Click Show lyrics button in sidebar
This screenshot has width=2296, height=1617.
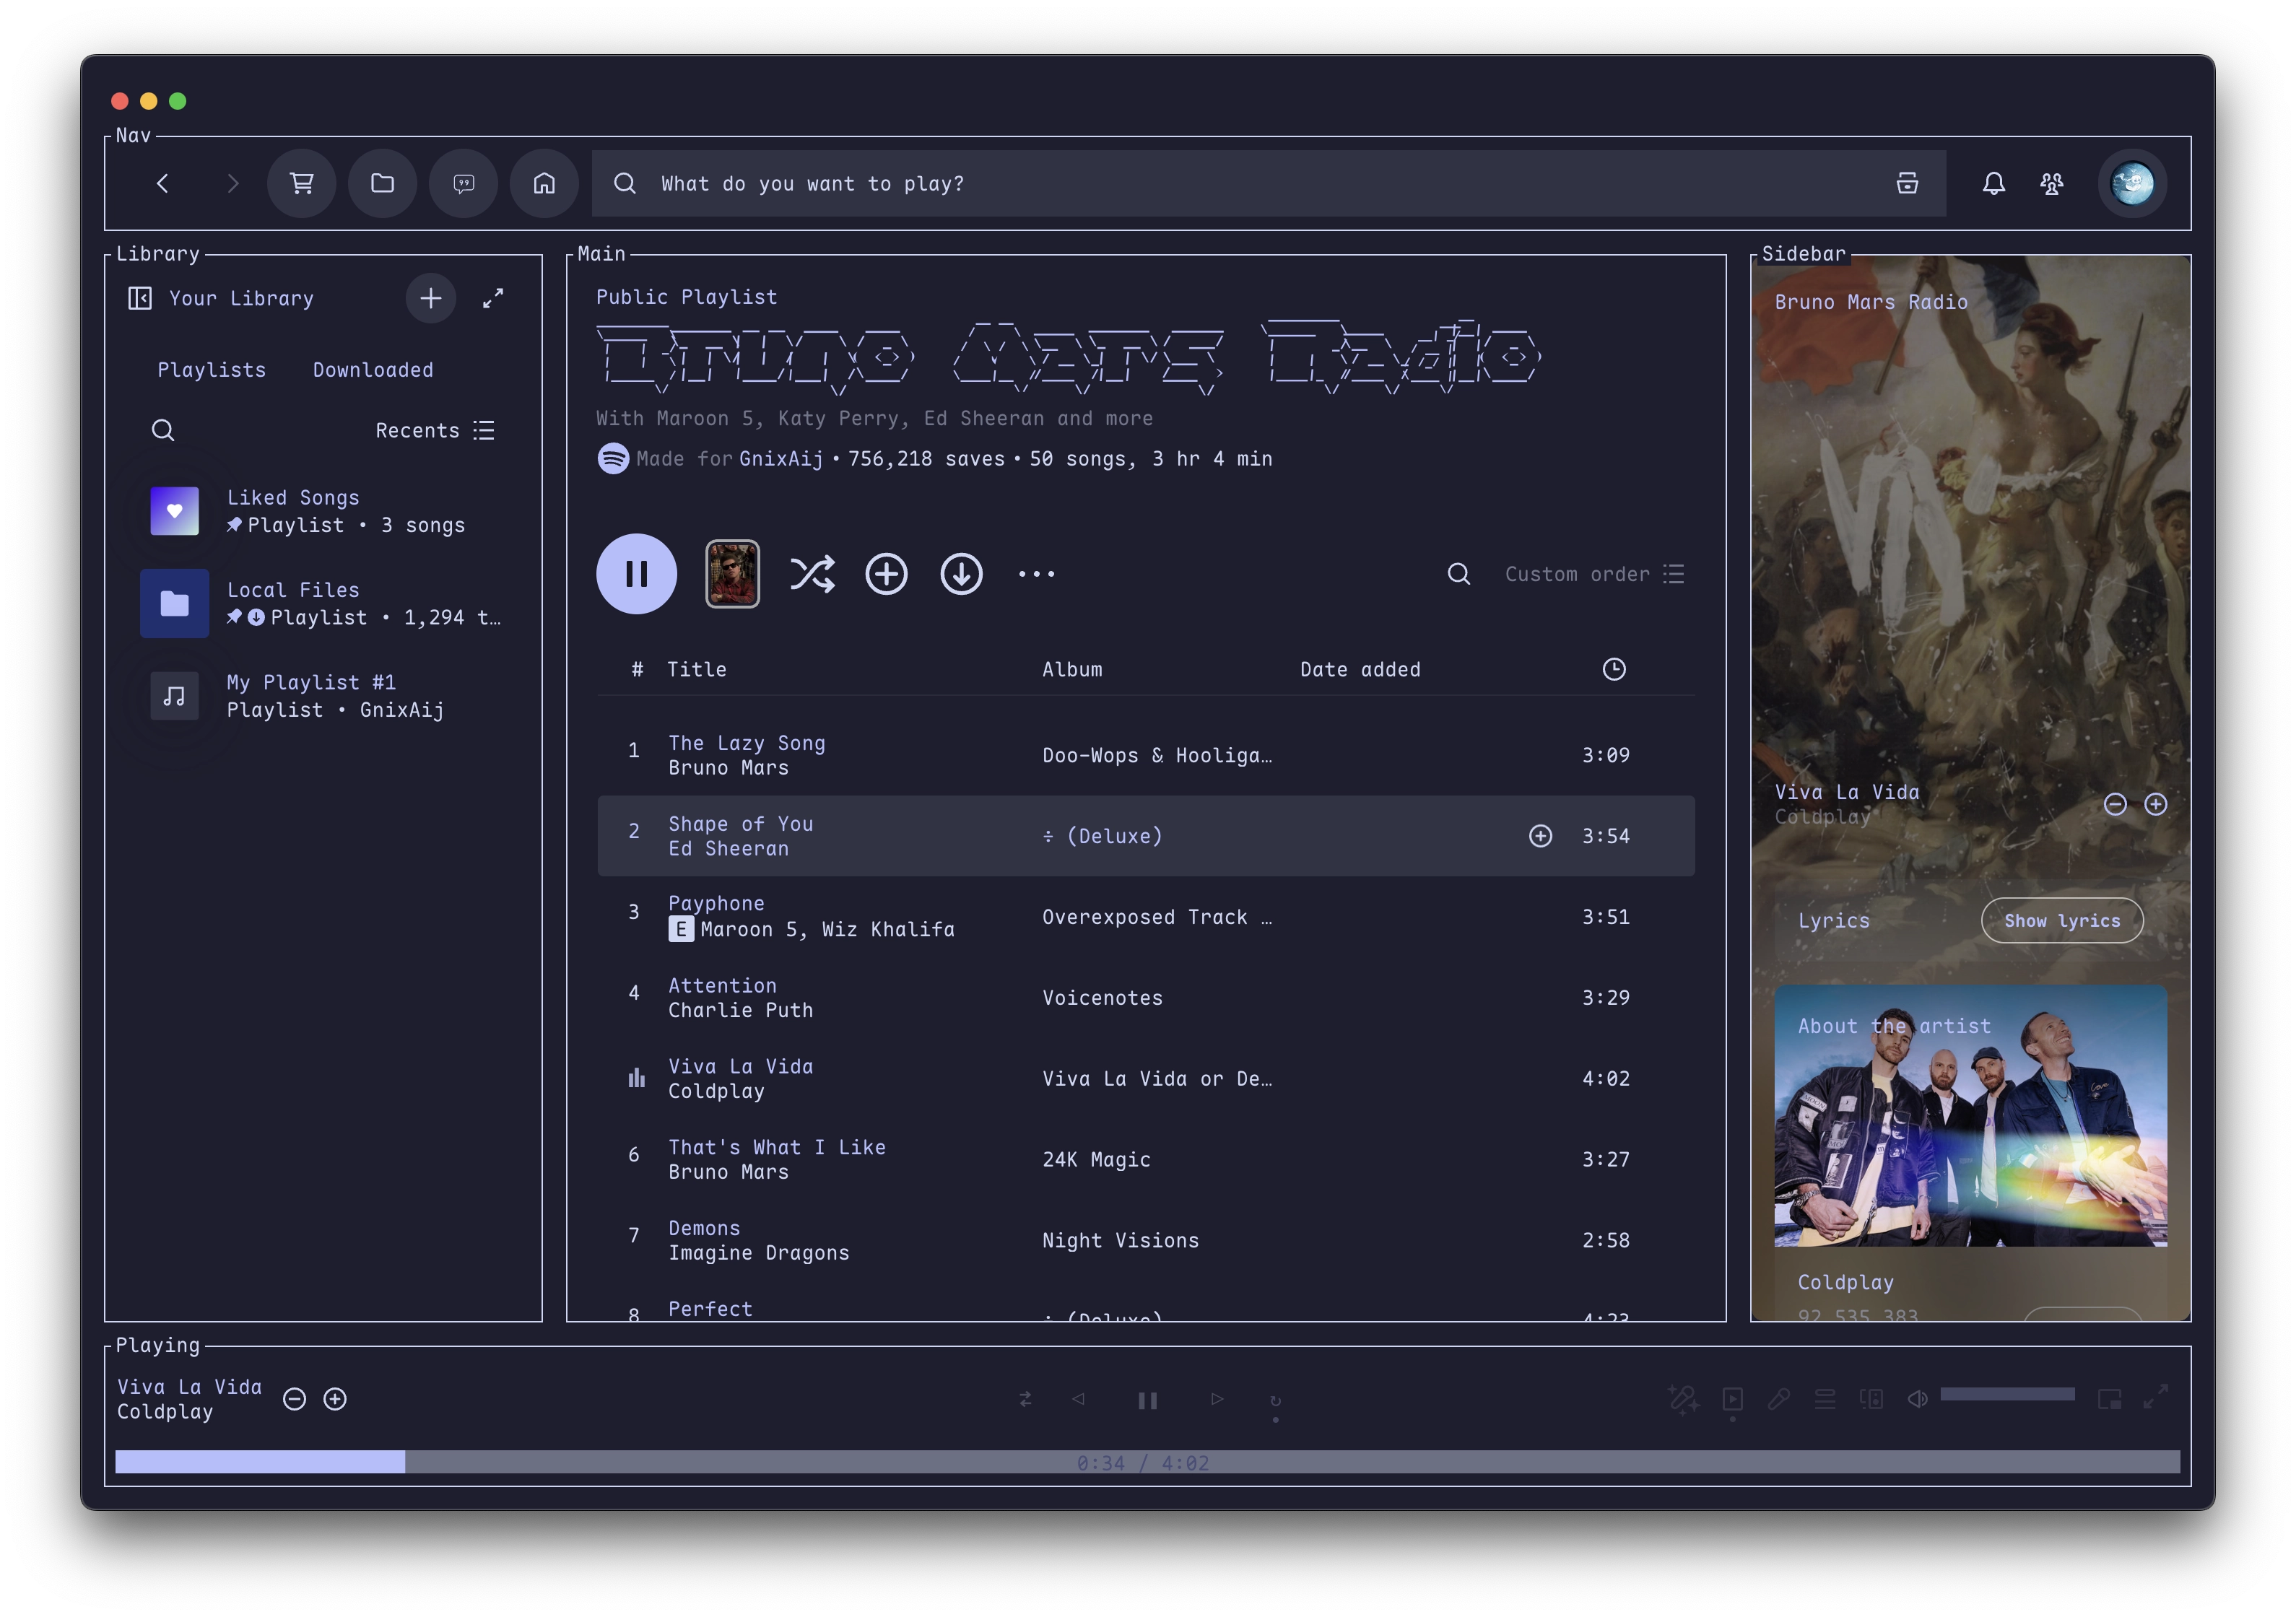click(2061, 921)
